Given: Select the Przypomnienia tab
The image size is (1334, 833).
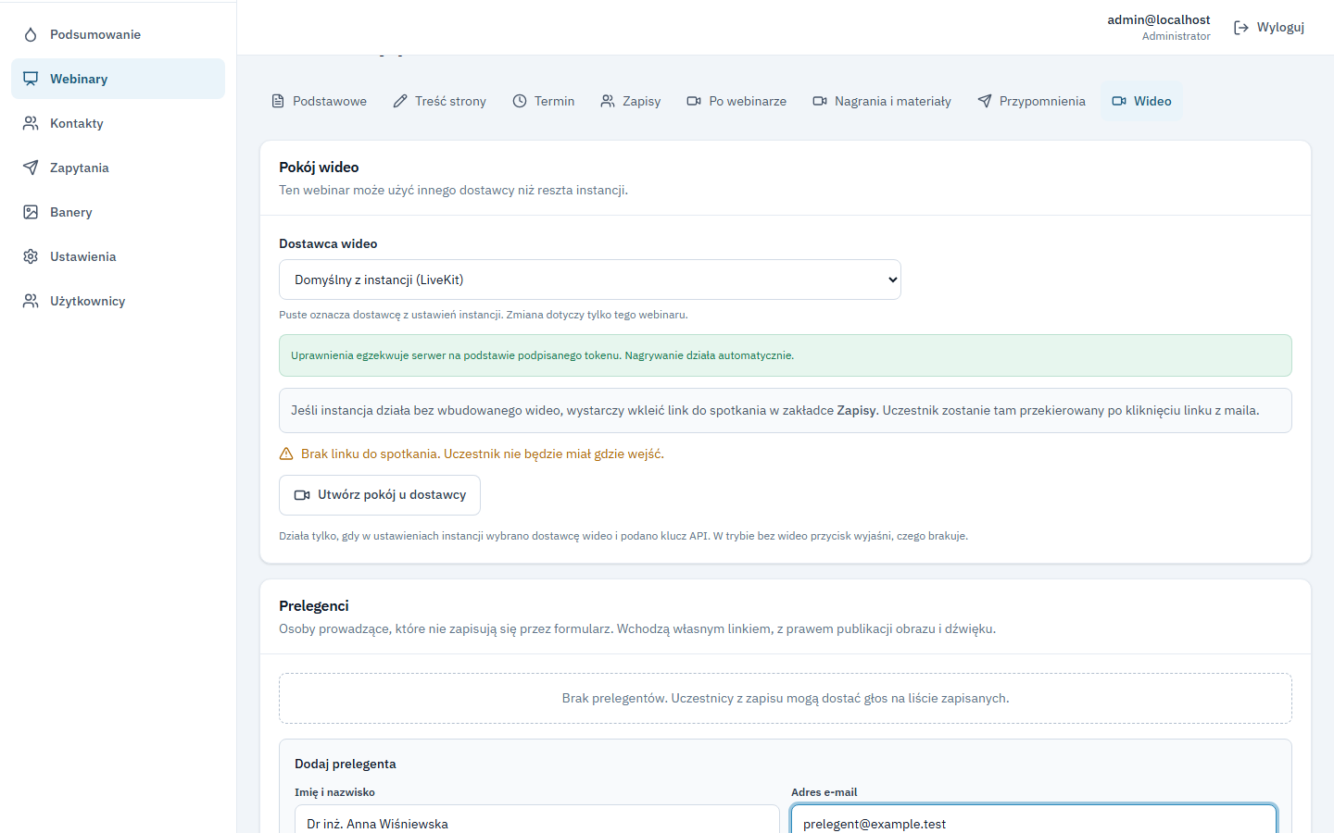Looking at the screenshot, I should (x=1031, y=101).
